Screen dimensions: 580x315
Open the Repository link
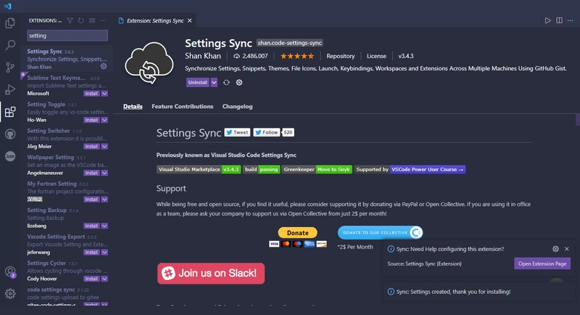(340, 56)
